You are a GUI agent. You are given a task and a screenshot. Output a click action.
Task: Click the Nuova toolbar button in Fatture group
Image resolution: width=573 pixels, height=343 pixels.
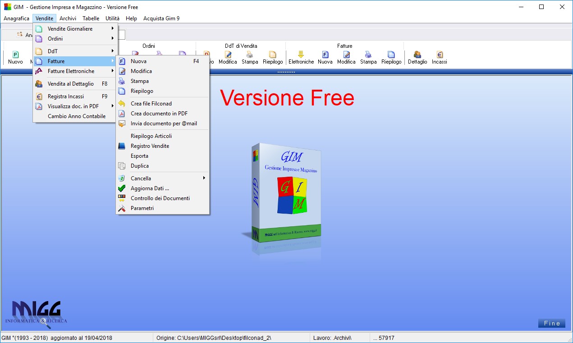(325, 58)
